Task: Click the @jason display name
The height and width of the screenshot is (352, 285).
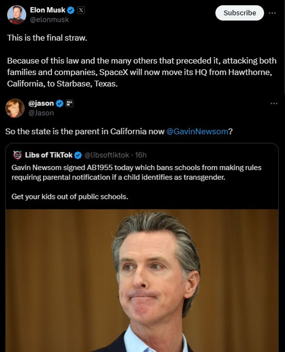Action: [41, 103]
